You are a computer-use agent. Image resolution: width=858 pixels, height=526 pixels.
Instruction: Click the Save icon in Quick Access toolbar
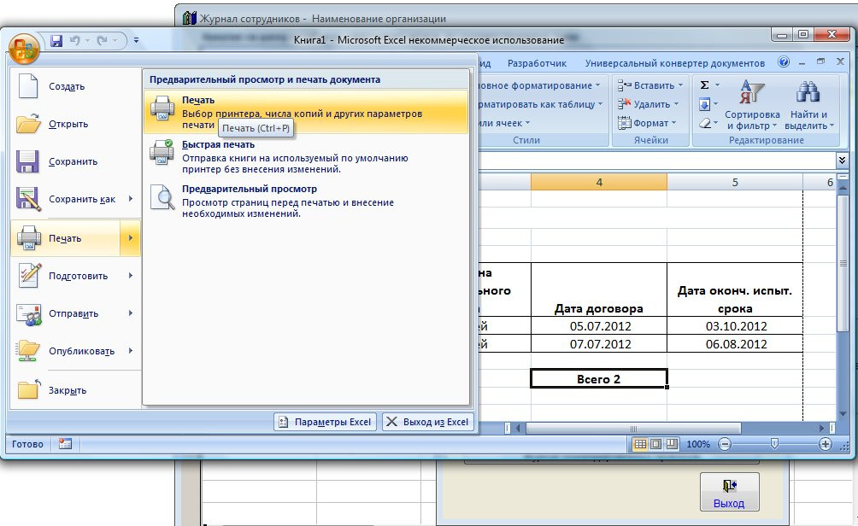tap(57, 41)
